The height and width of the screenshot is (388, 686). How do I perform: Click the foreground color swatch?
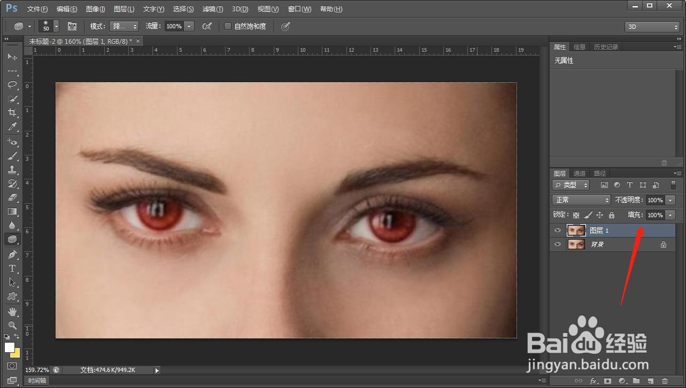(10, 347)
